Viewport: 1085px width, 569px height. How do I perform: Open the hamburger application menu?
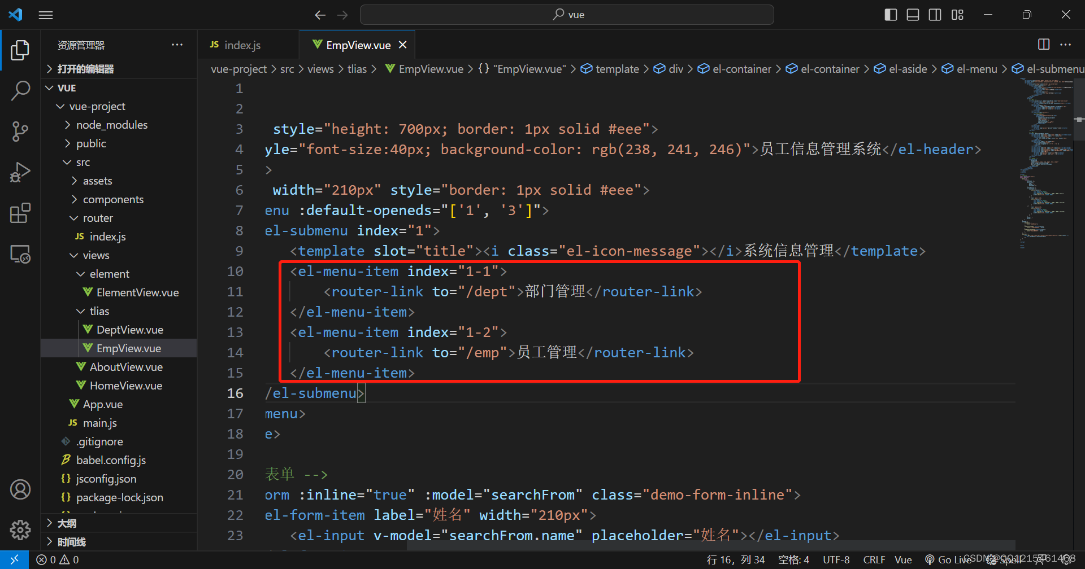pyautogui.click(x=46, y=15)
